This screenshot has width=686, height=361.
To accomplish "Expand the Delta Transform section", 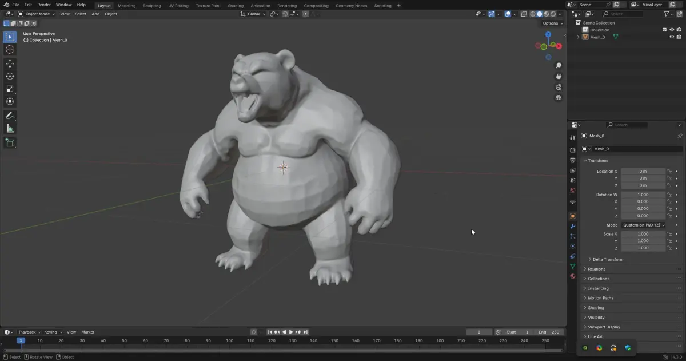I will (x=608, y=259).
